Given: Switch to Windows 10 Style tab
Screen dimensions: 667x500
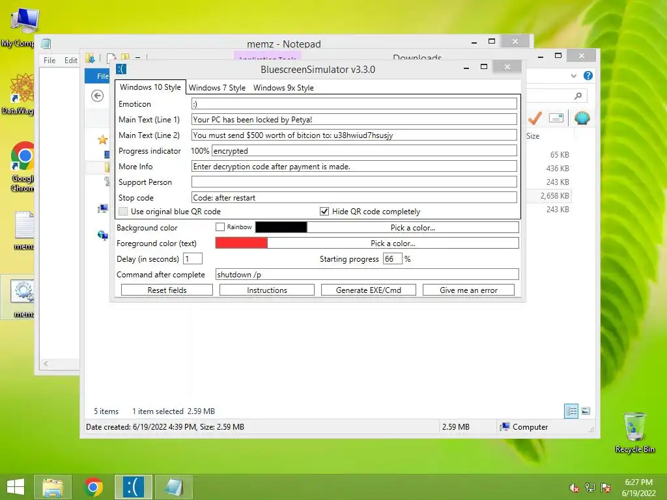Looking at the screenshot, I should click(x=150, y=87).
